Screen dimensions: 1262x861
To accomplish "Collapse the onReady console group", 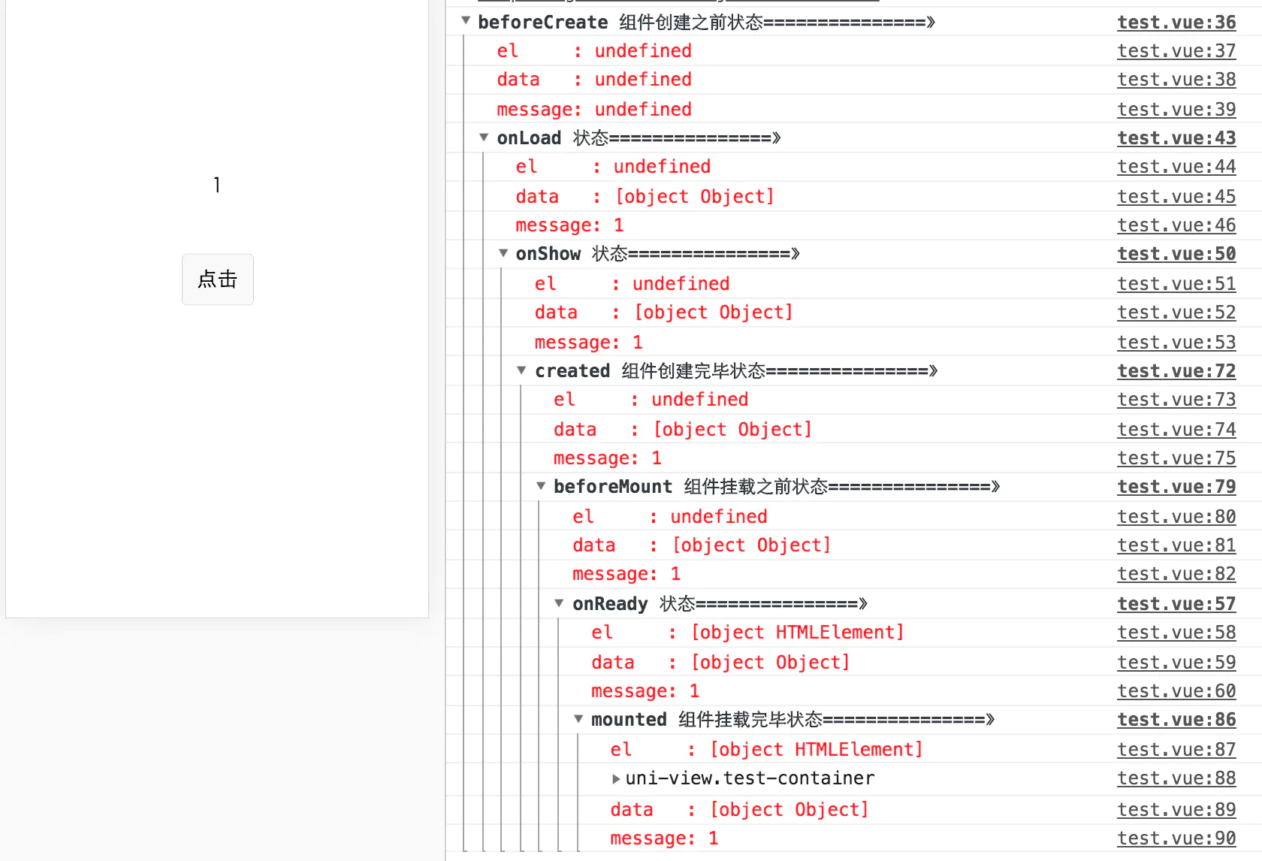I will tap(560, 603).
